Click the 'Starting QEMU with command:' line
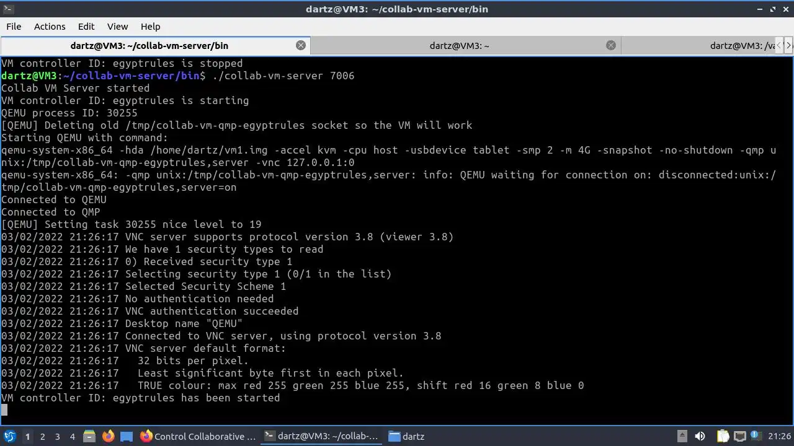This screenshot has width=794, height=446. pos(85,138)
